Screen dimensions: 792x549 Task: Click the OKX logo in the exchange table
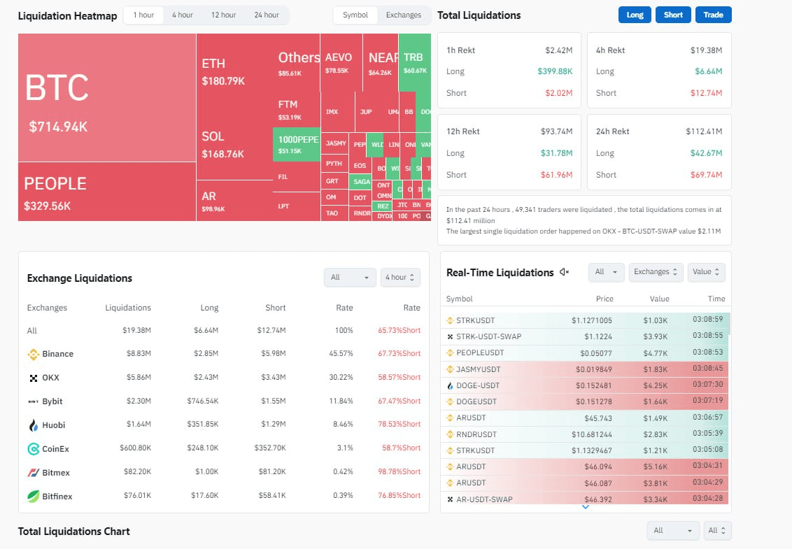[34, 378]
